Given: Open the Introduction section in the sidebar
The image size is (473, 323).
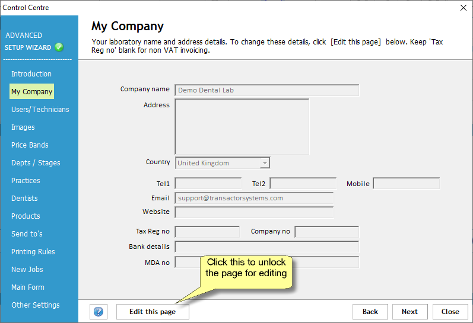Looking at the screenshot, I should [31, 74].
